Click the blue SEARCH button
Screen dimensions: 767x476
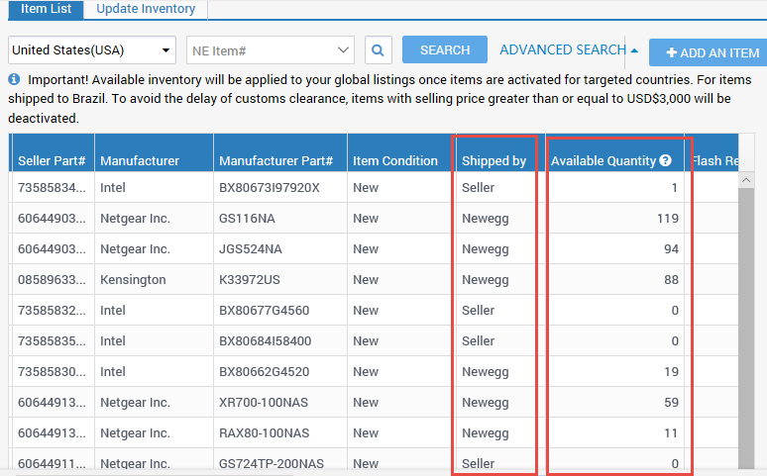click(x=445, y=49)
